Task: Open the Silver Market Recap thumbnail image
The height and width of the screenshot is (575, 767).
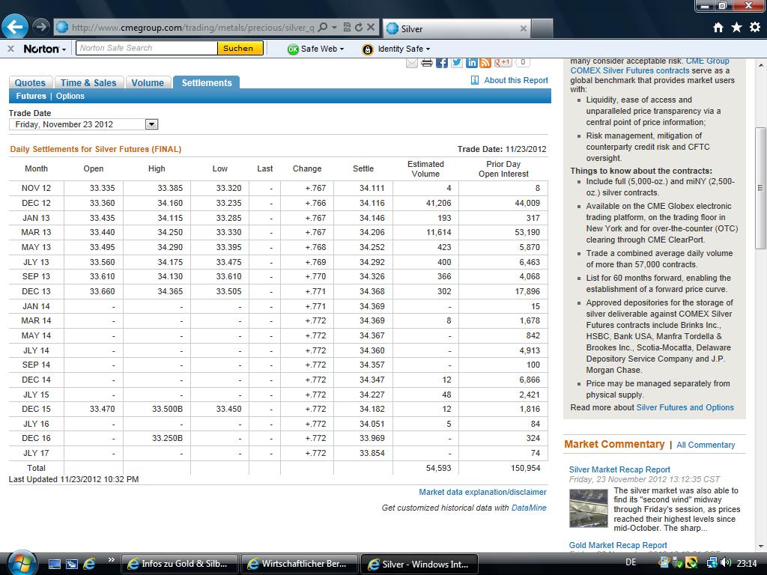Action: tap(588, 508)
